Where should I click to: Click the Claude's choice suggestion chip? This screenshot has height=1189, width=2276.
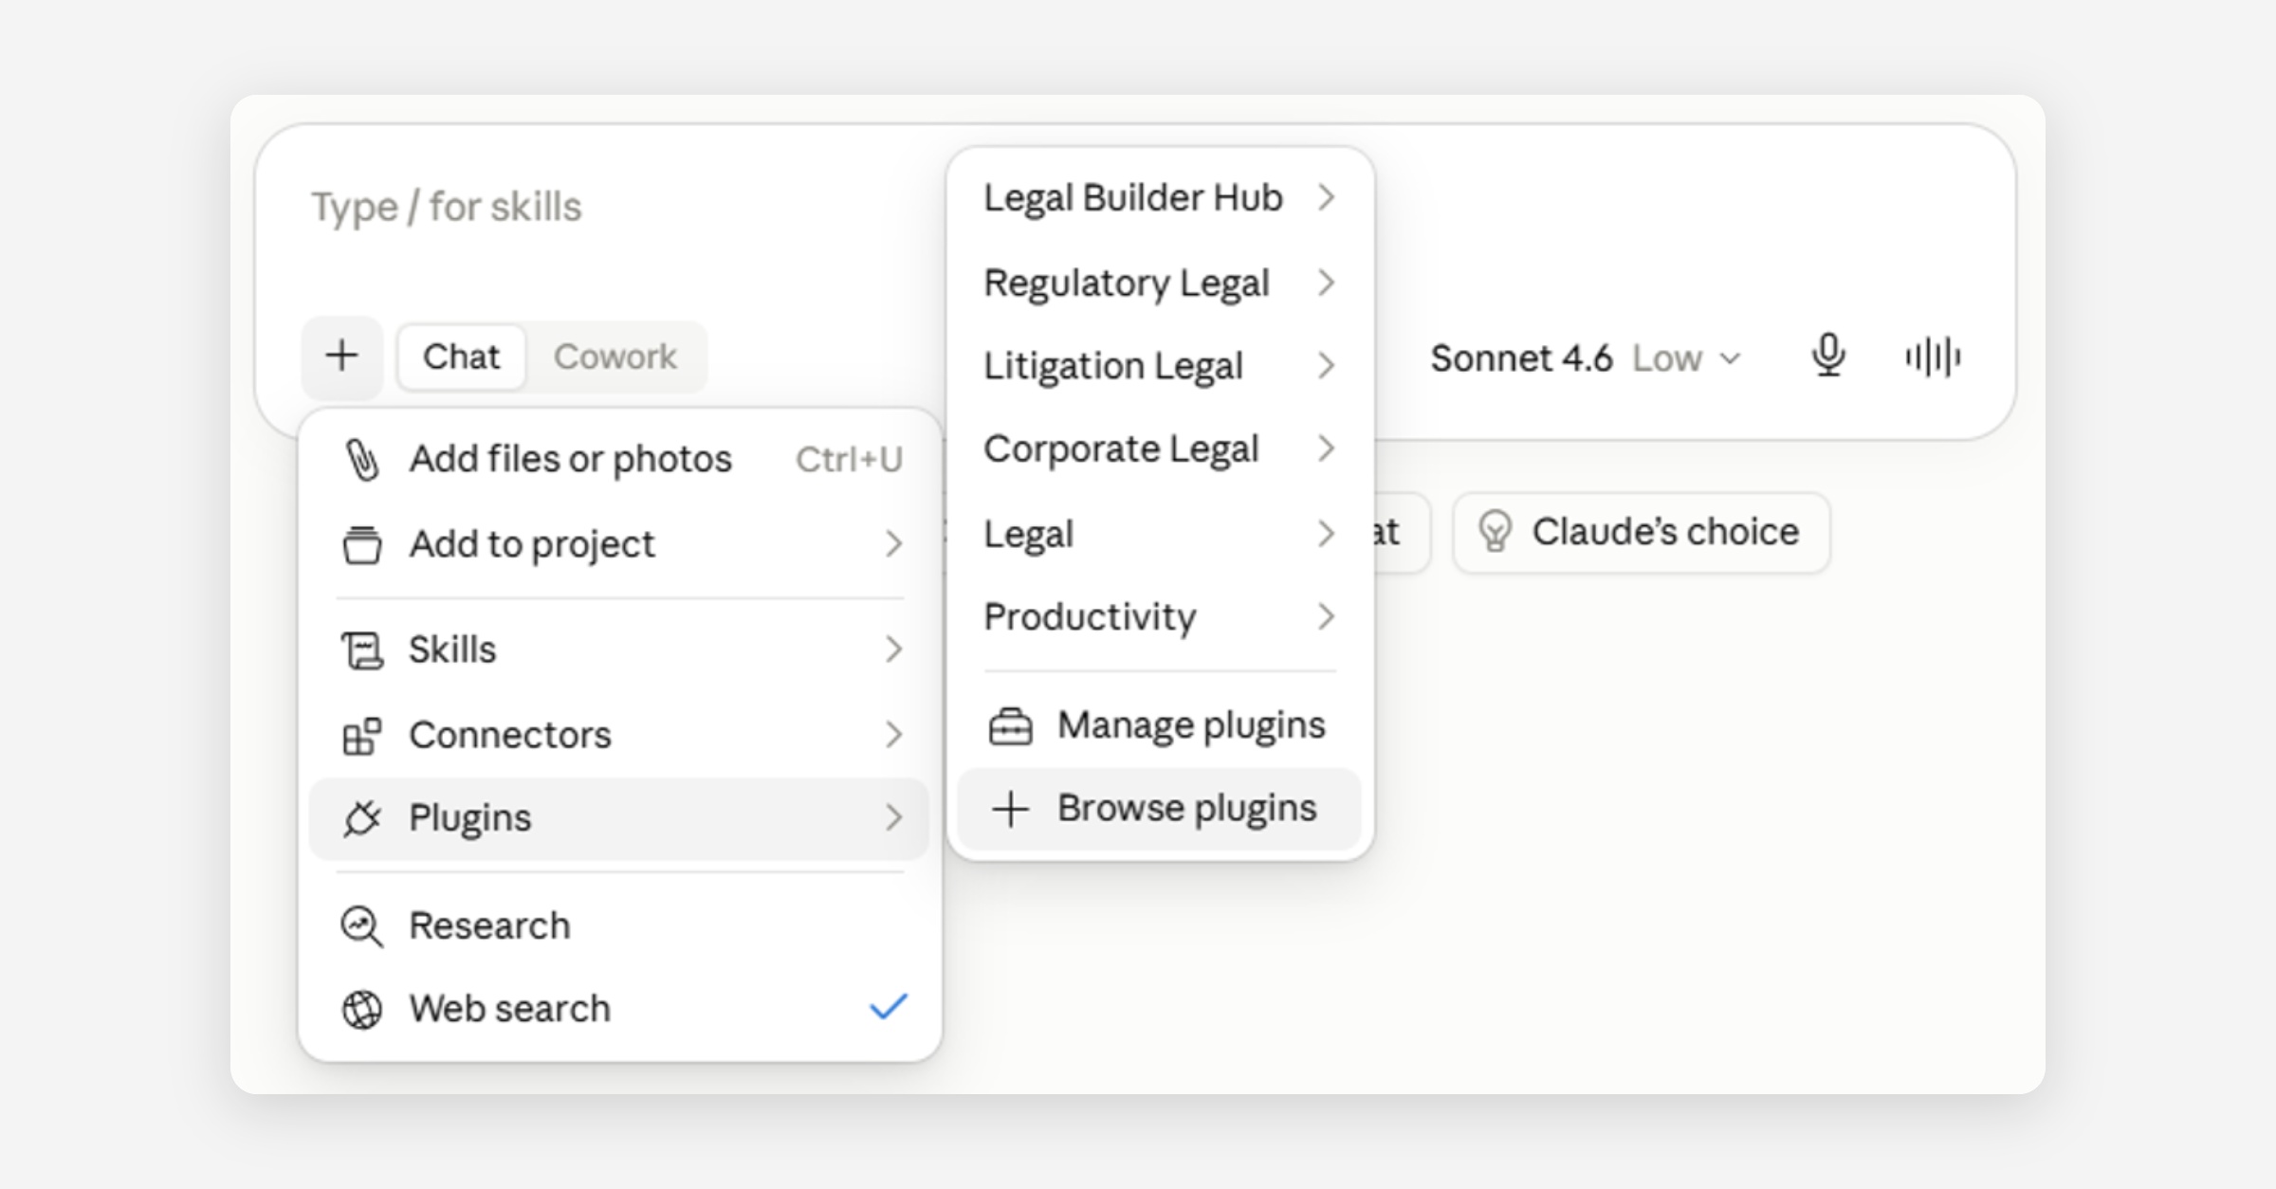[x=1641, y=532]
